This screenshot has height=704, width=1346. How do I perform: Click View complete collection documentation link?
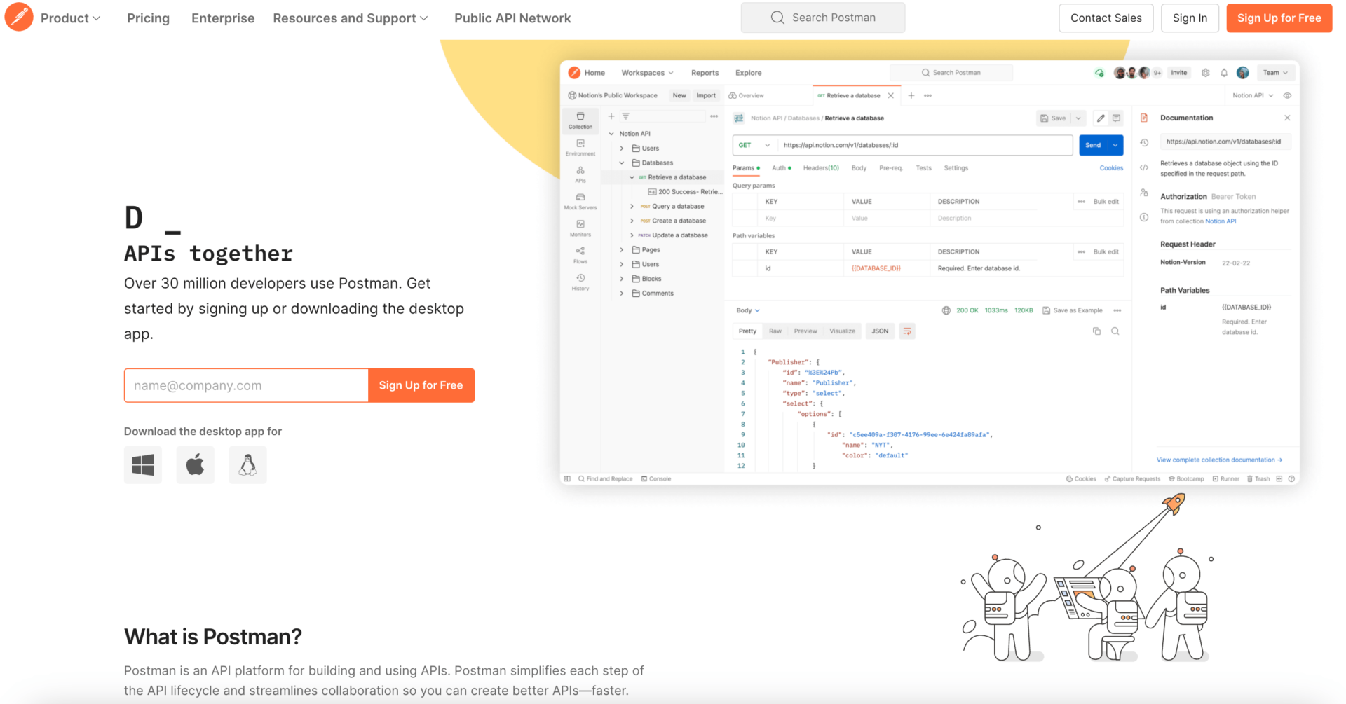pyautogui.click(x=1219, y=460)
